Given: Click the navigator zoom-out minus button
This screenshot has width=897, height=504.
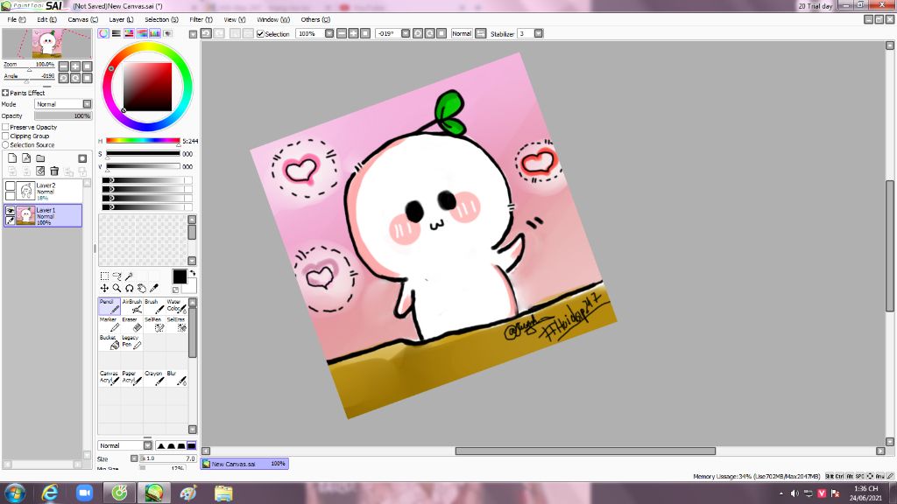Looking at the screenshot, I should [63, 66].
